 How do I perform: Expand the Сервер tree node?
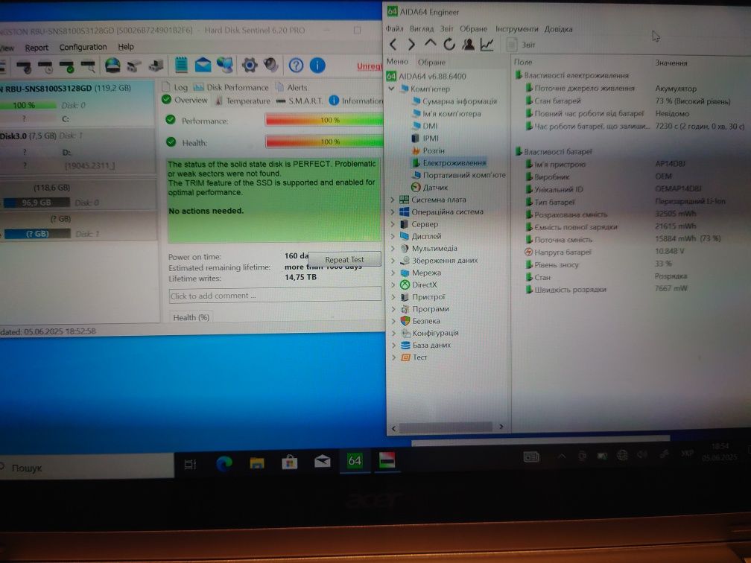pyautogui.click(x=392, y=224)
